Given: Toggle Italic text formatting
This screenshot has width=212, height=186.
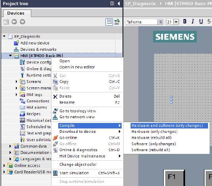Looking at the screenshot, I should [x=193, y=21].
